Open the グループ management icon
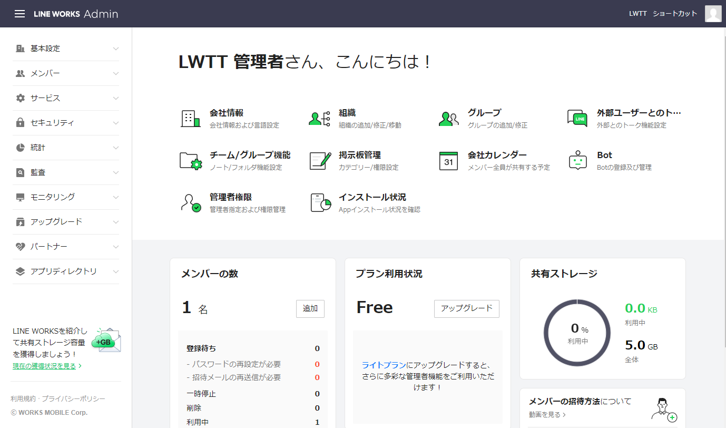This screenshot has height=428, width=726. click(x=448, y=118)
